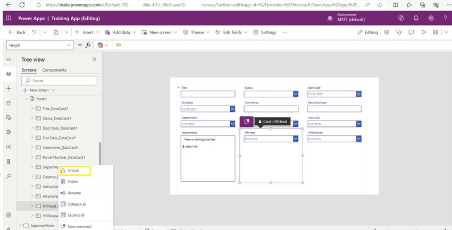
Task: Click the Copilot icon in purple header
Action: tap(401, 18)
